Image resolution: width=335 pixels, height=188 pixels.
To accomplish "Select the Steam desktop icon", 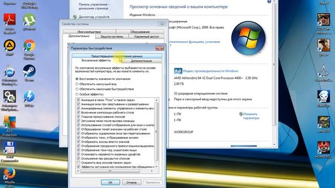I will tap(29, 73).
